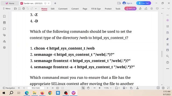172x96 pixels.
Task: Open File Explorer from the taskbar
Action: pyautogui.click(x=34, y=93)
